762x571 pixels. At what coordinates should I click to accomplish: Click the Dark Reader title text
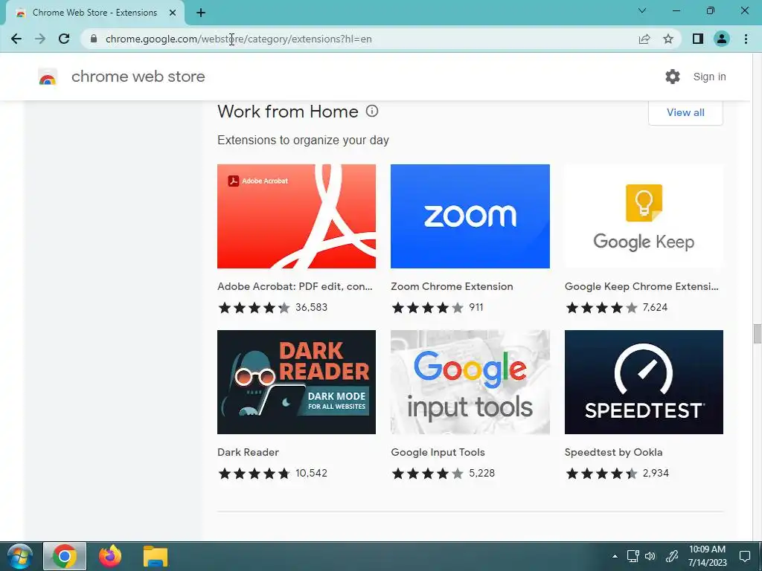click(248, 452)
